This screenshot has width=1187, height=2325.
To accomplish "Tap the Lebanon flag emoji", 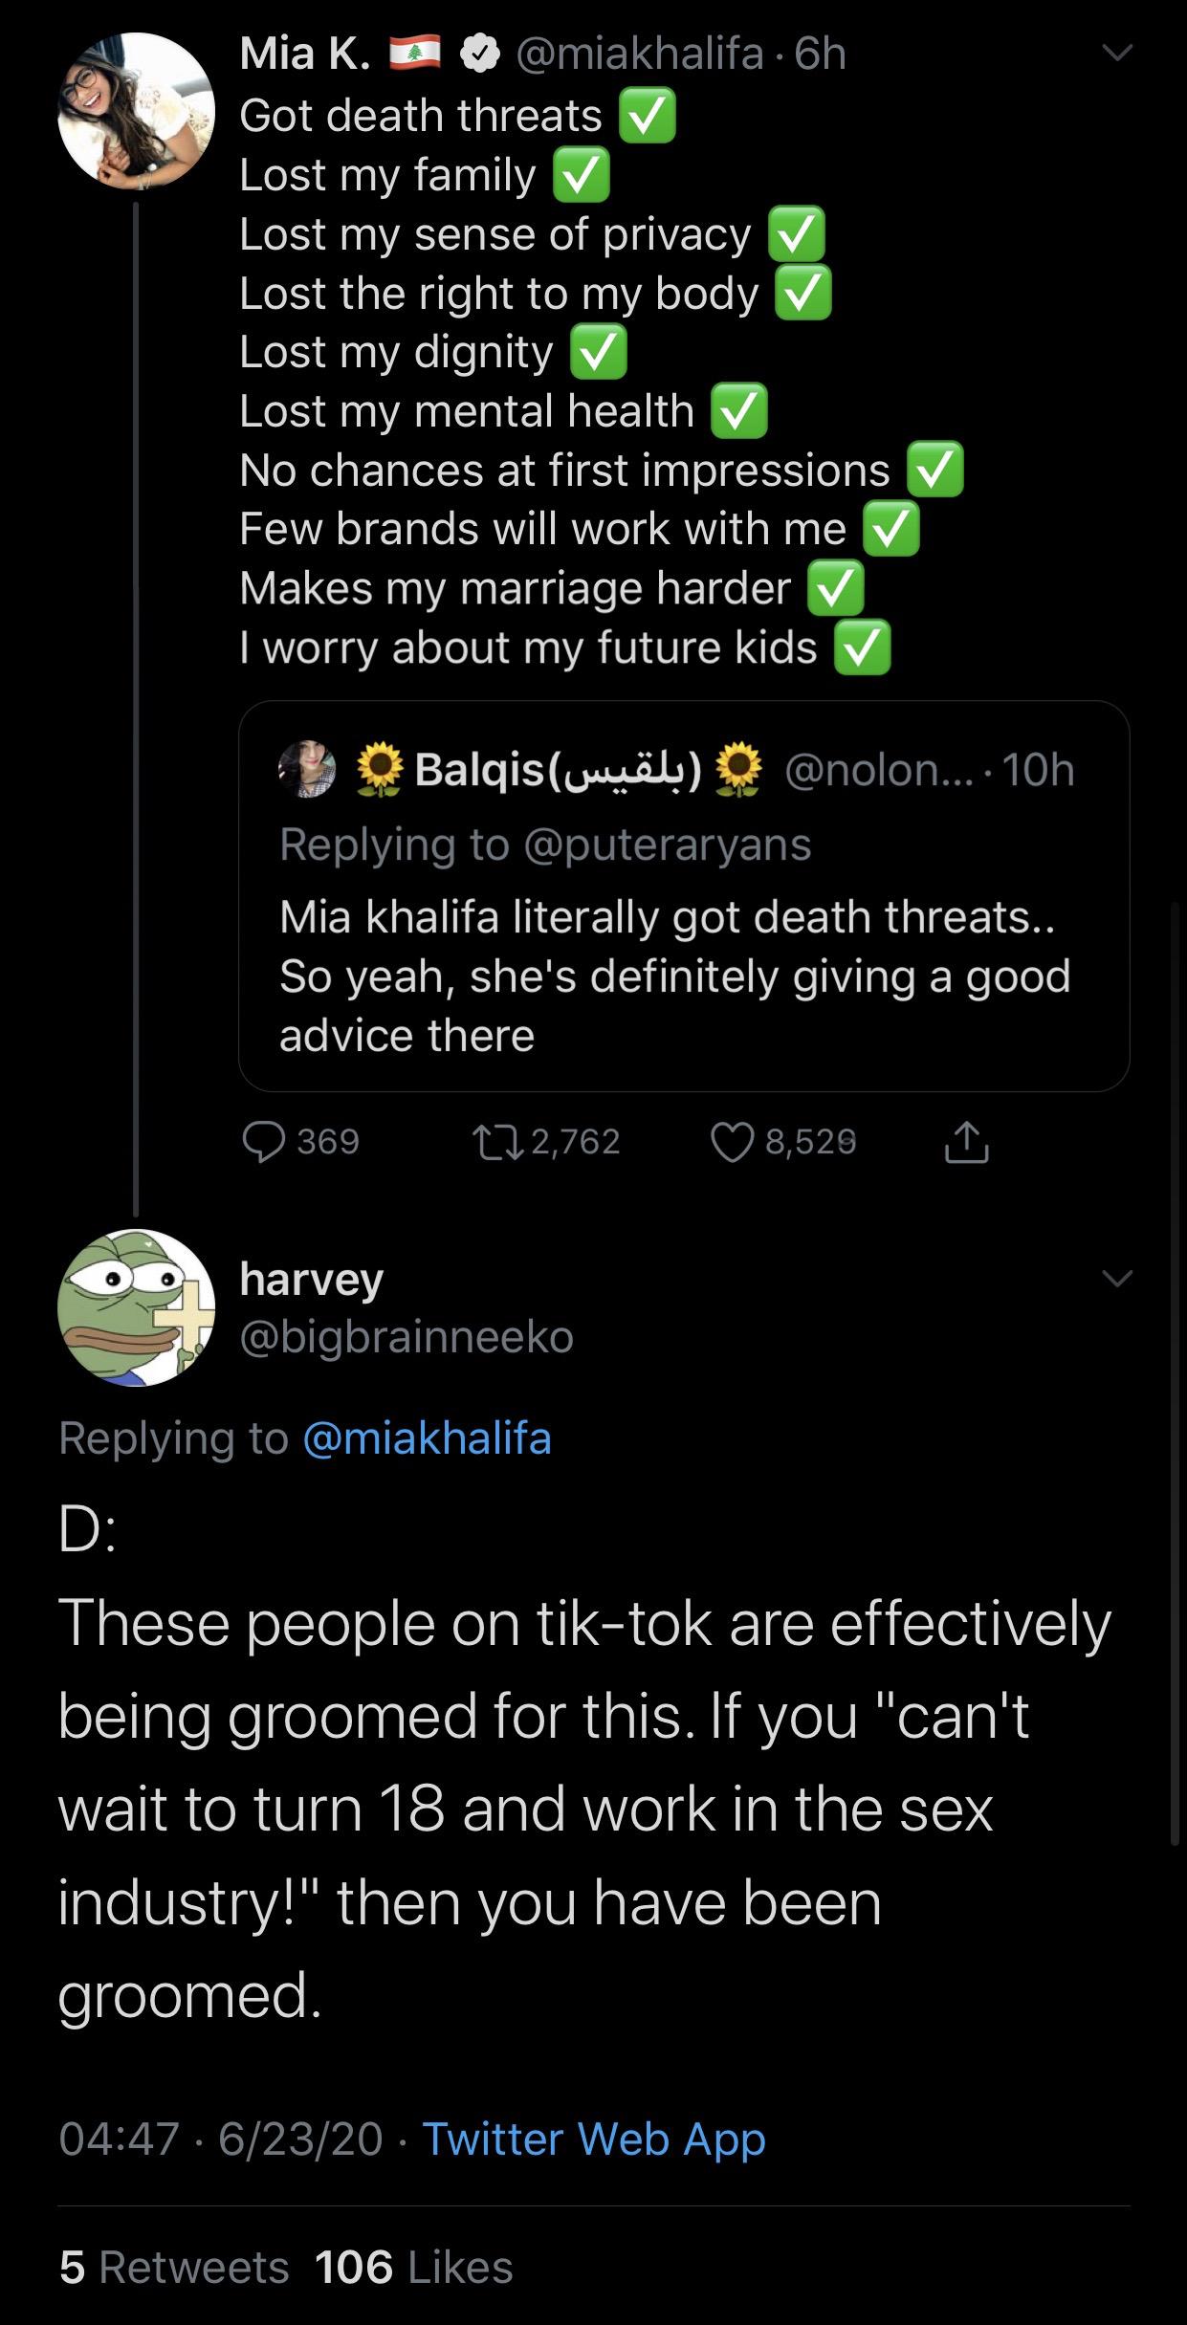I will coord(415,54).
